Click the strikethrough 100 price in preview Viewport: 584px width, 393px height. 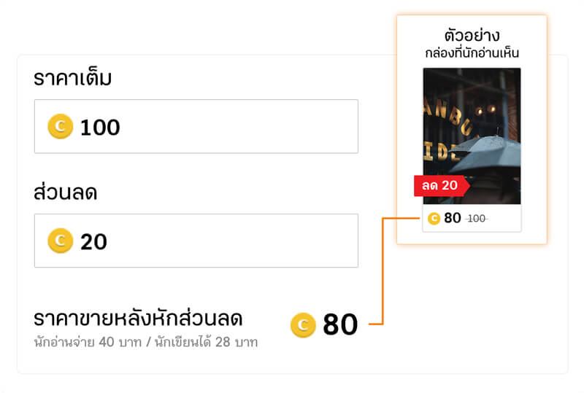click(477, 219)
